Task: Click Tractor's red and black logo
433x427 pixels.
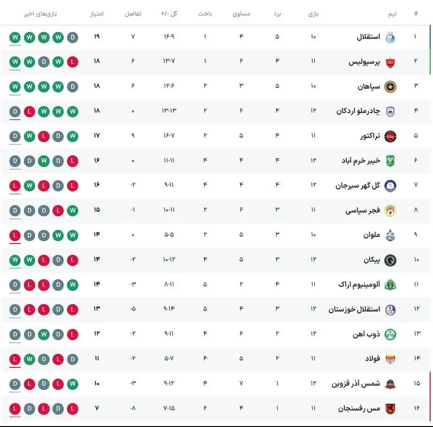Action: (390, 136)
